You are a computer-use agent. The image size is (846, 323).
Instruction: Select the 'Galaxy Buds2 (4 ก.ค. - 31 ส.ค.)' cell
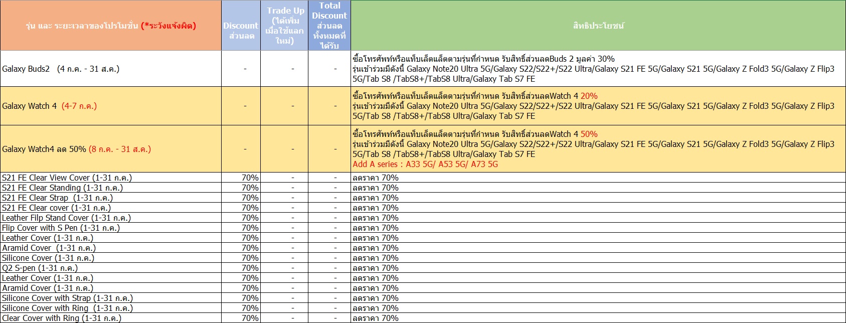pos(111,69)
